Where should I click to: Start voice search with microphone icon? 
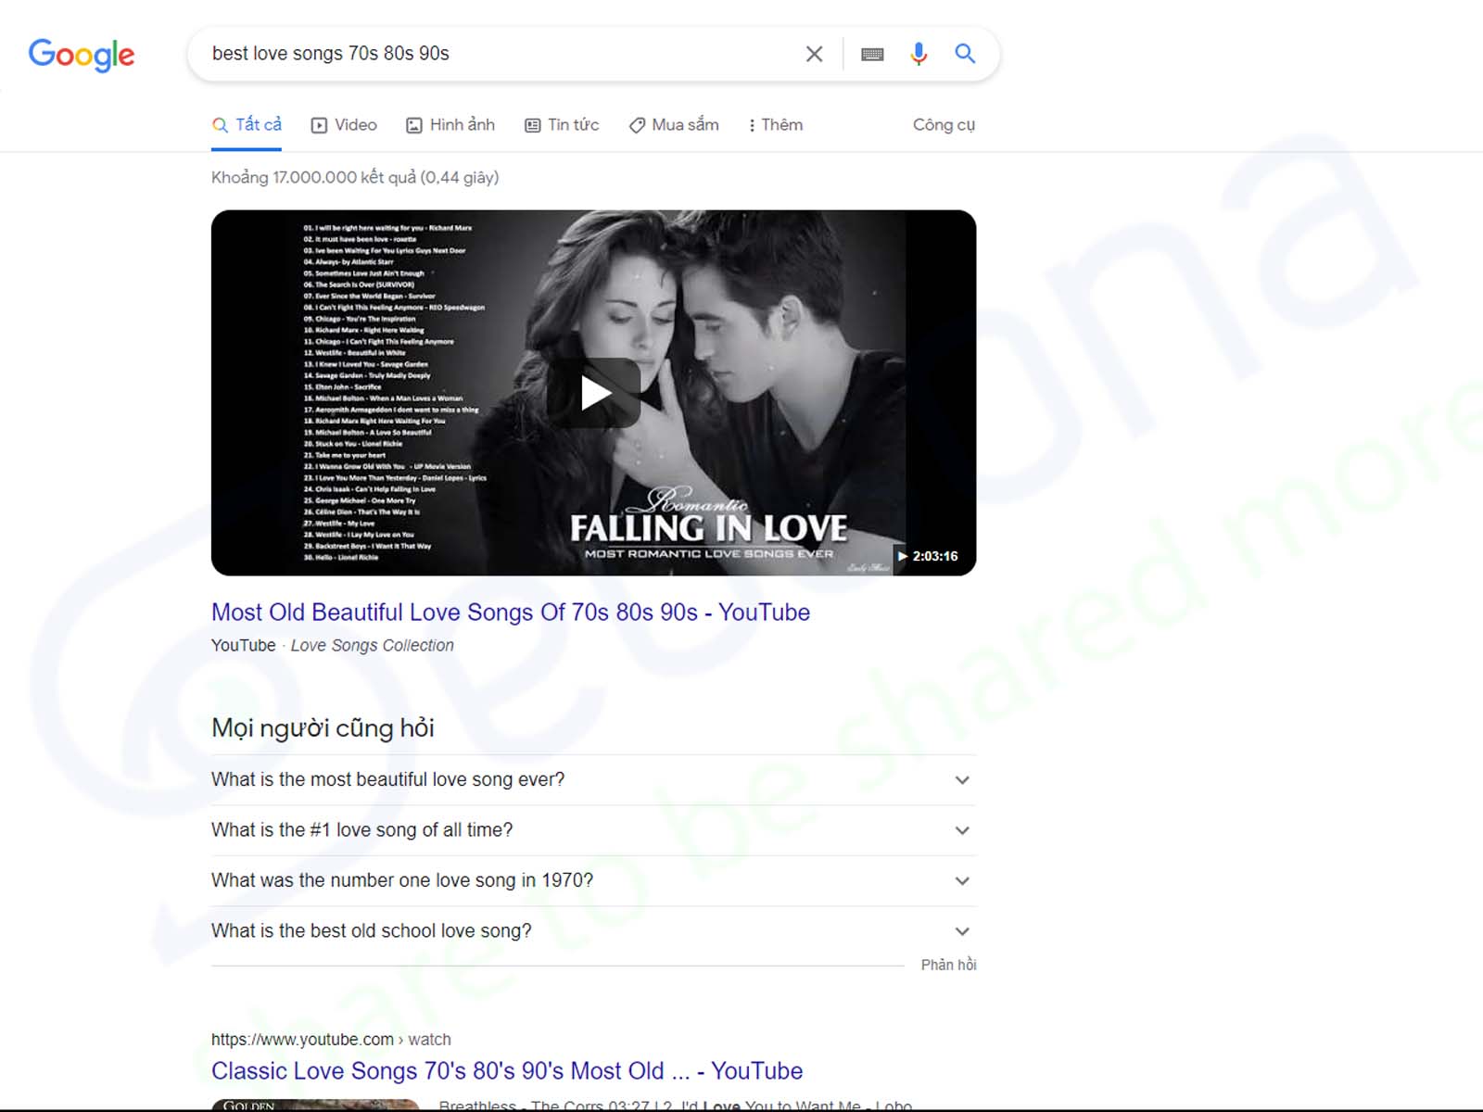(919, 54)
